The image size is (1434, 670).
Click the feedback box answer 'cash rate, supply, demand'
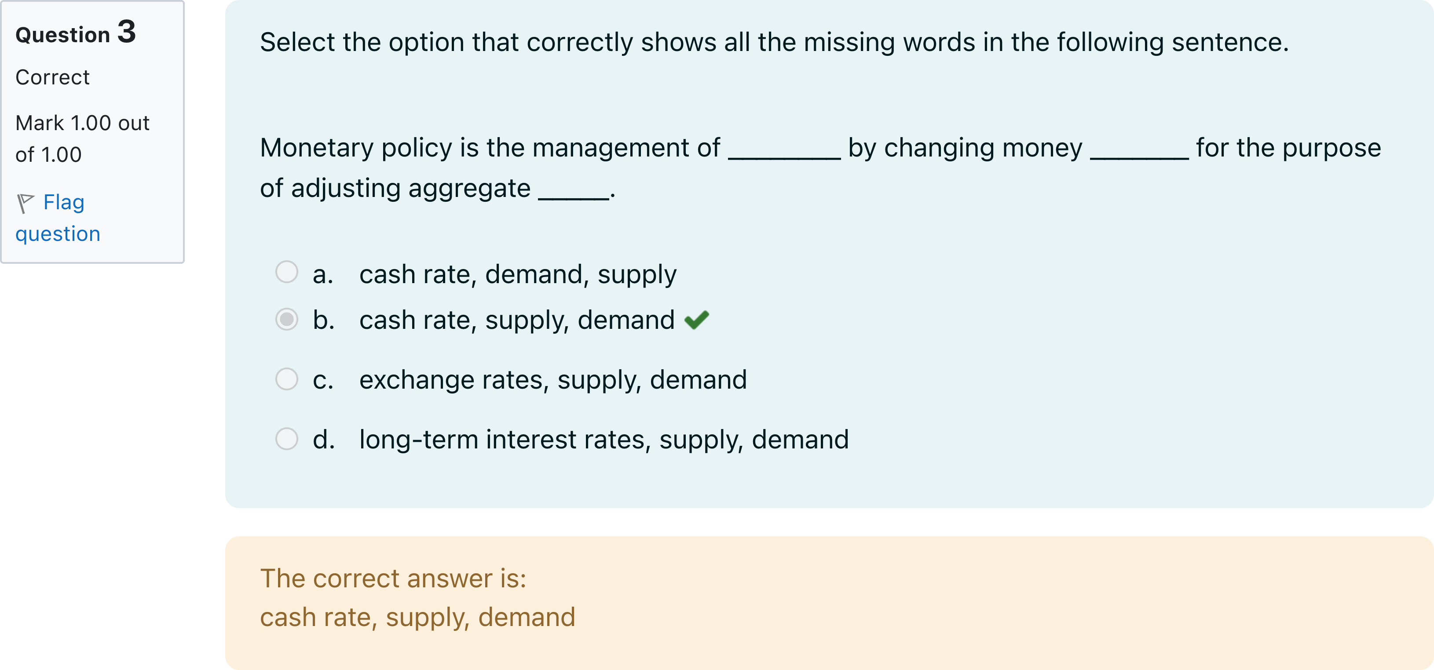pos(417,618)
